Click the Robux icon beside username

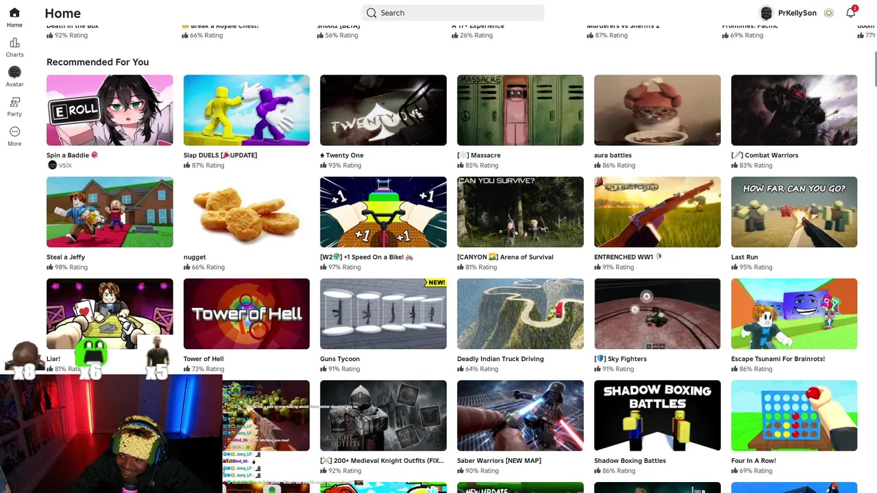[828, 13]
